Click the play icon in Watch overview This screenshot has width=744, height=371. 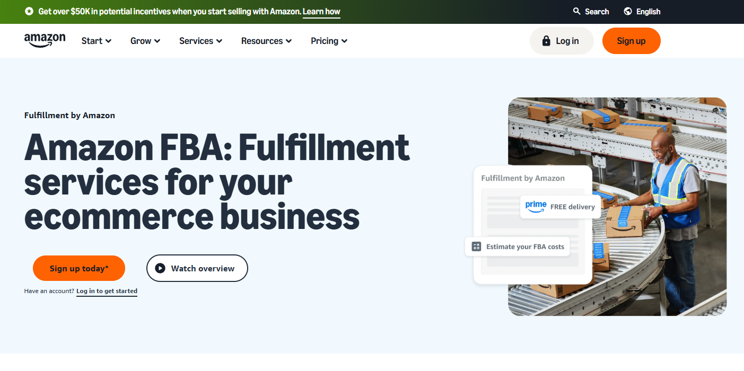(x=160, y=268)
